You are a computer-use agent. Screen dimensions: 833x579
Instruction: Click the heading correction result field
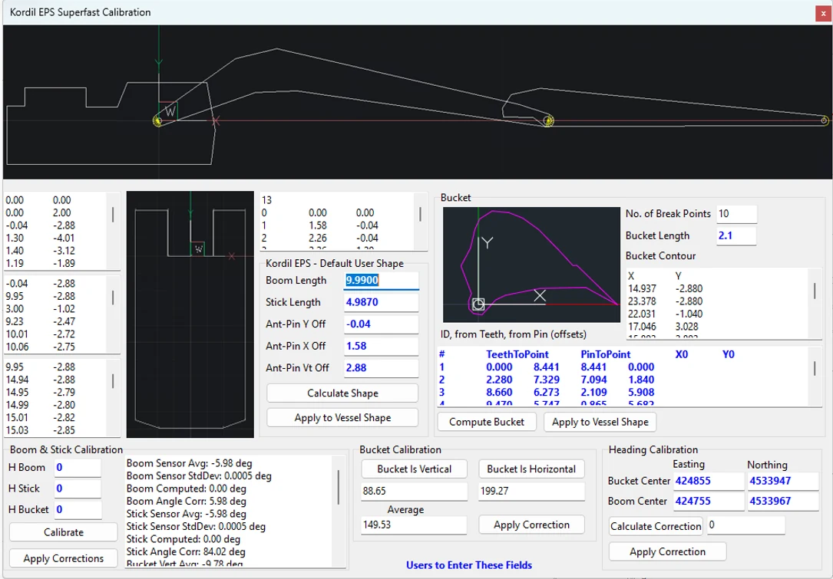(x=746, y=525)
